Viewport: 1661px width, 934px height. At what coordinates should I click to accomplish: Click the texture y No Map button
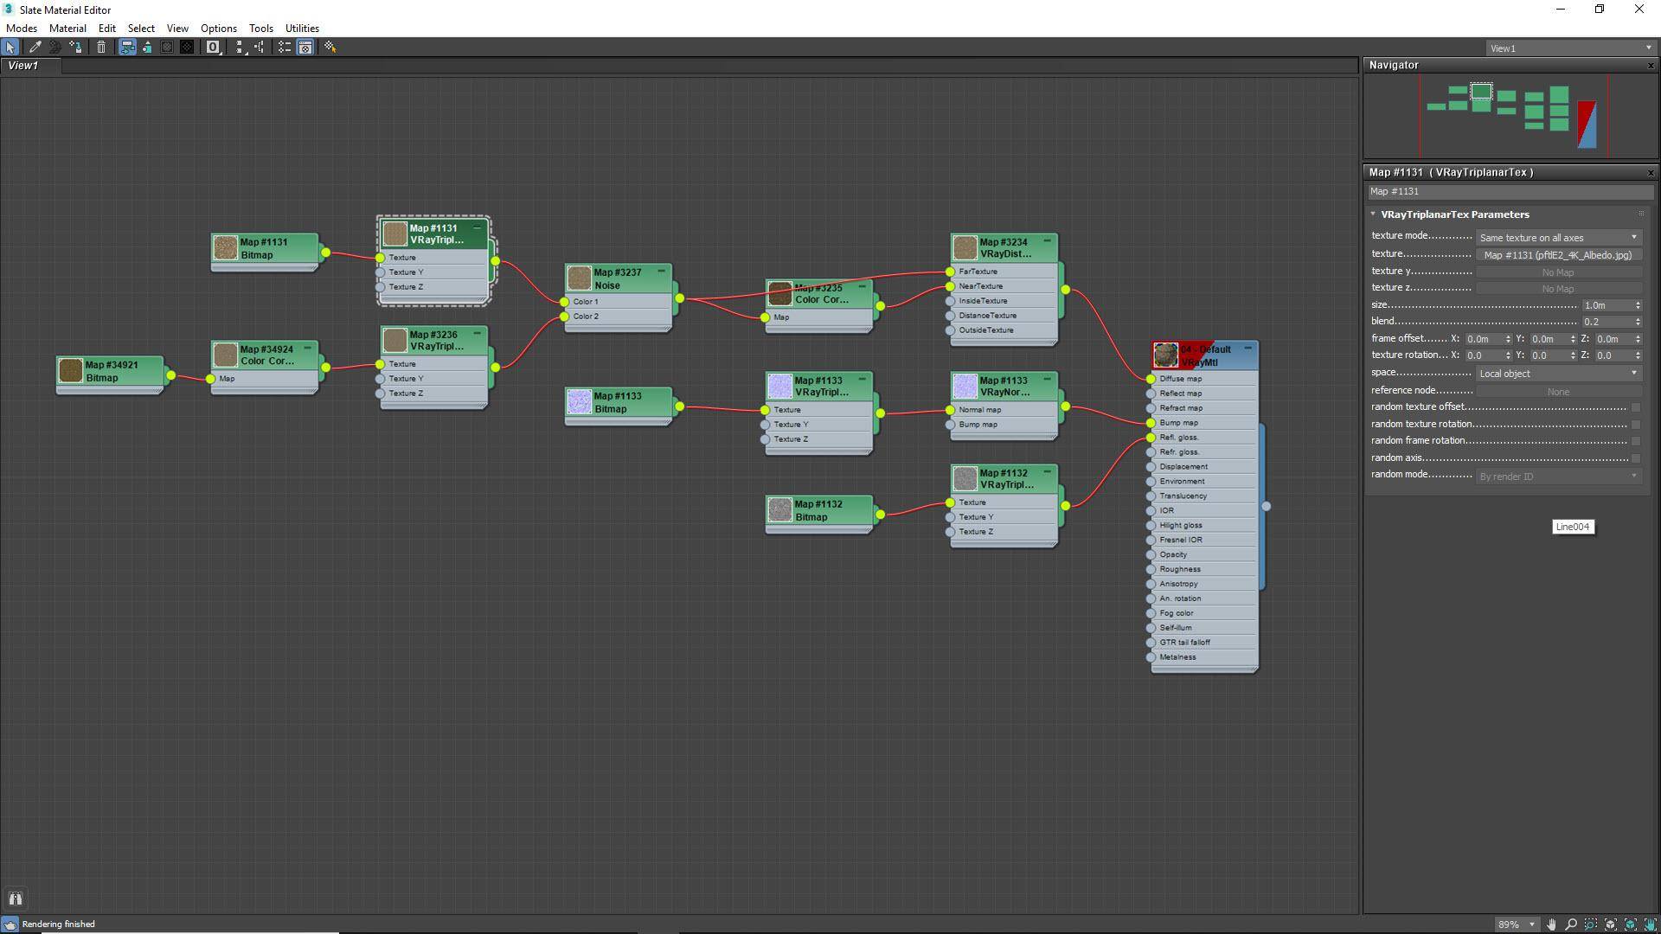(x=1558, y=272)
